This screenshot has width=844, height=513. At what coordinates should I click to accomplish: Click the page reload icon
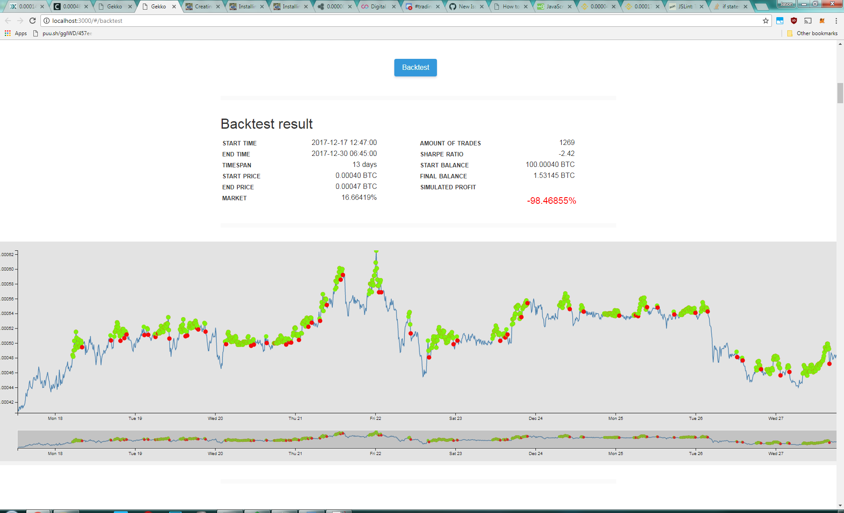click(32, 20)
